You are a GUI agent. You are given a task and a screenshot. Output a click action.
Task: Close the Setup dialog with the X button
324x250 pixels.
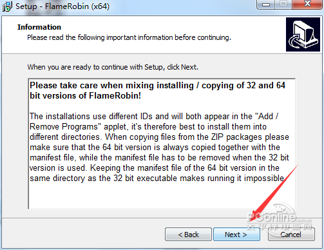click(x=307, y=5)
